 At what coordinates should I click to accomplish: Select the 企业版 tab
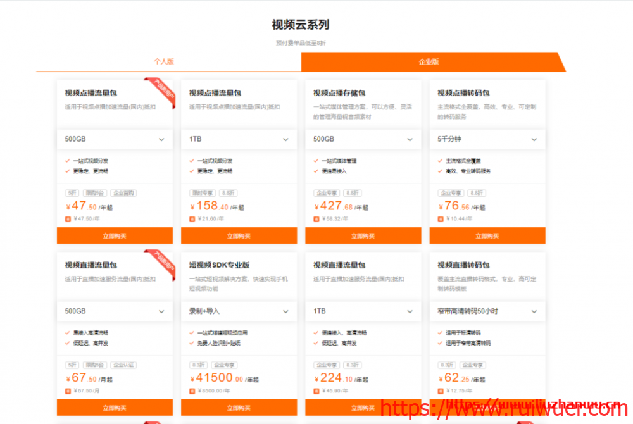click(429, 62)
